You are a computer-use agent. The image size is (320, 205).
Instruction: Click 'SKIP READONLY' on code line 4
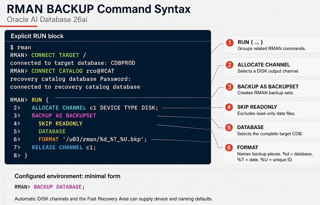pyautogui.click(x=60, y=124)
